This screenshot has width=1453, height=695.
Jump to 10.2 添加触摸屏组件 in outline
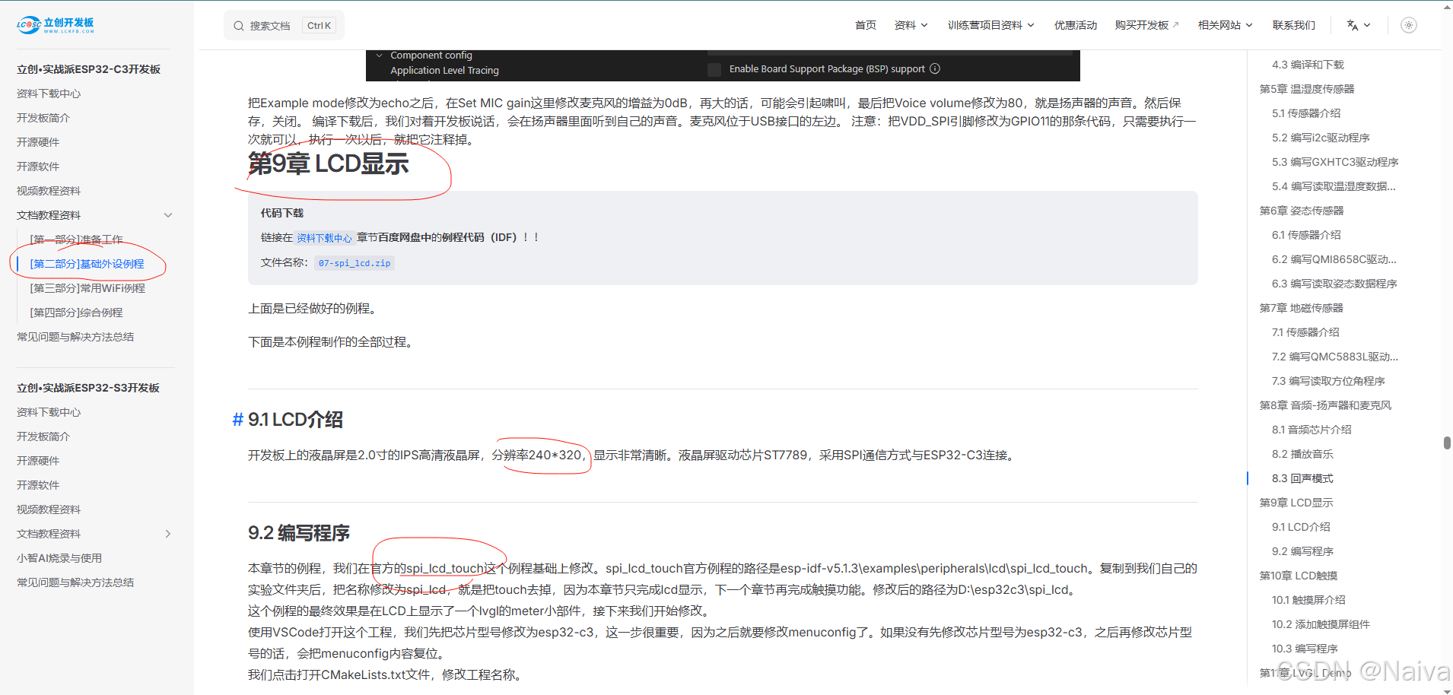pos(1321,624)
